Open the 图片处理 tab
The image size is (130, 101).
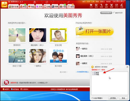click(14, 6)
